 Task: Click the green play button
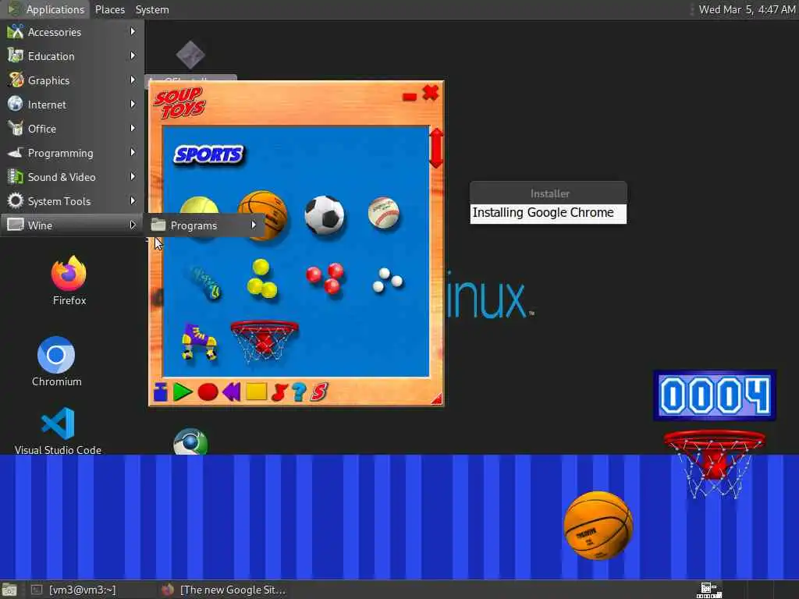(183, 392)
